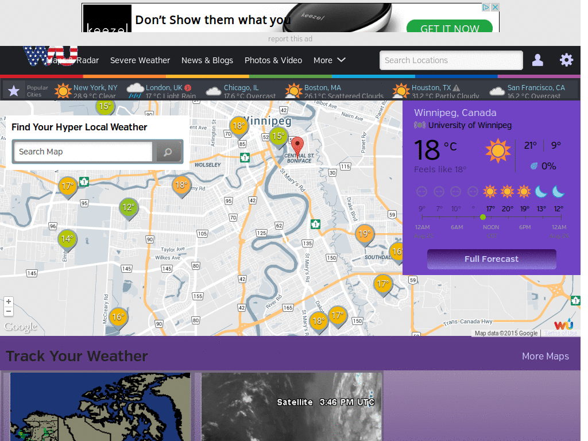Open the settings gear icon

[x=566, y=60]
